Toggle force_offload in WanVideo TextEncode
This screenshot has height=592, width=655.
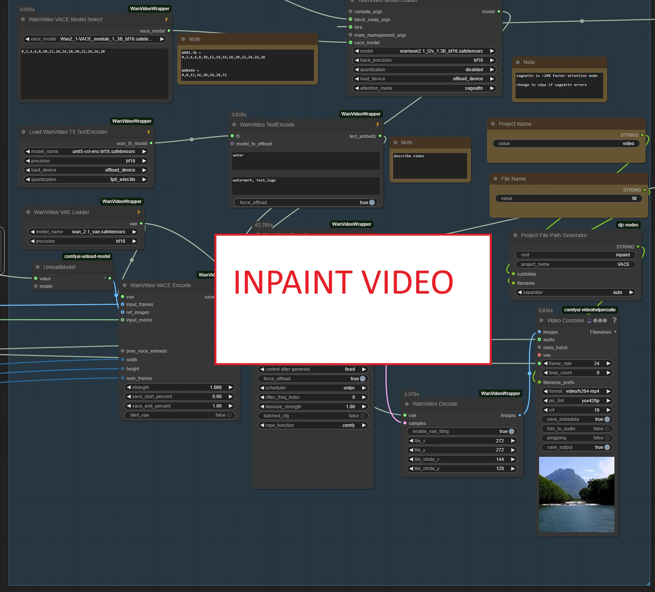pos(372,203)
